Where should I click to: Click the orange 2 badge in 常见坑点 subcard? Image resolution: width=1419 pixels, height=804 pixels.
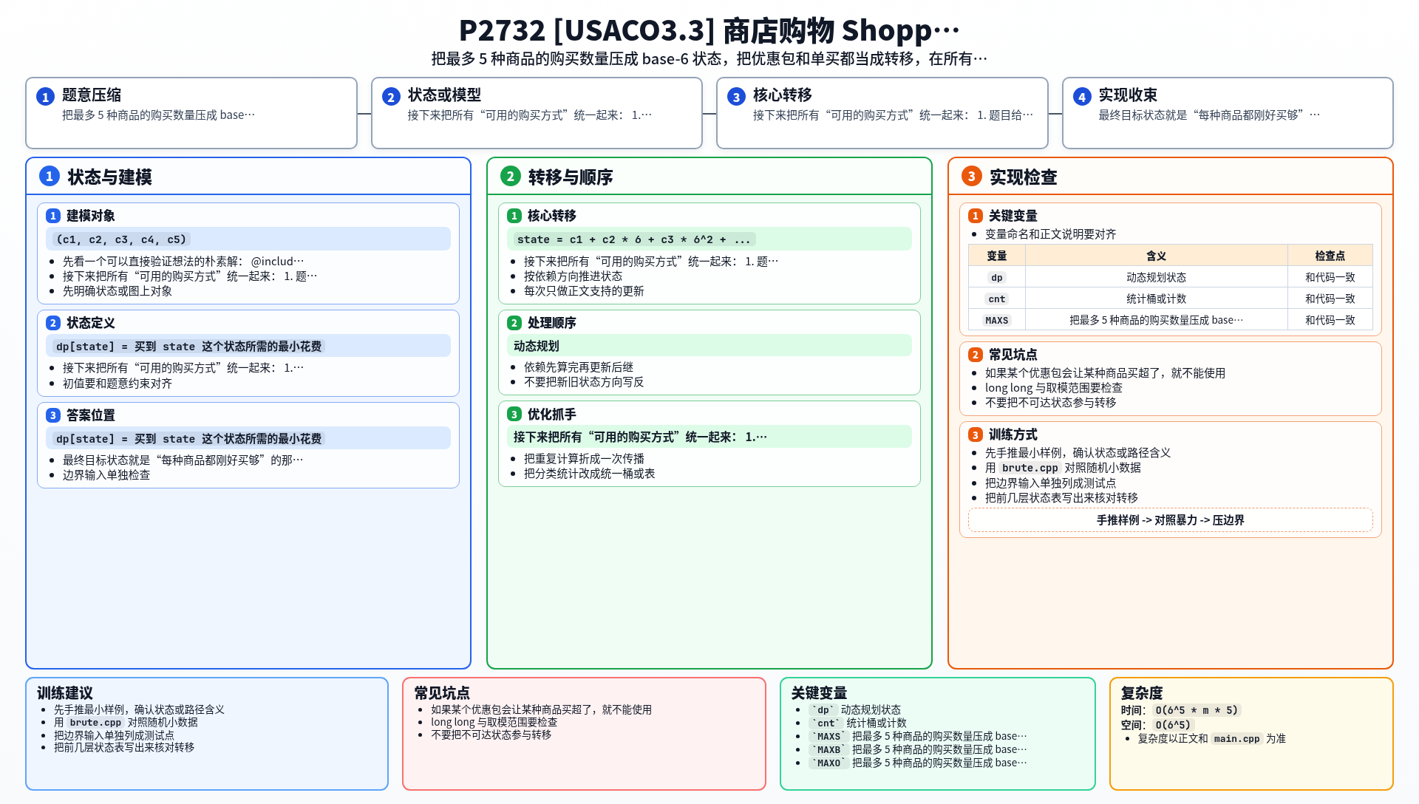point(976,355)
